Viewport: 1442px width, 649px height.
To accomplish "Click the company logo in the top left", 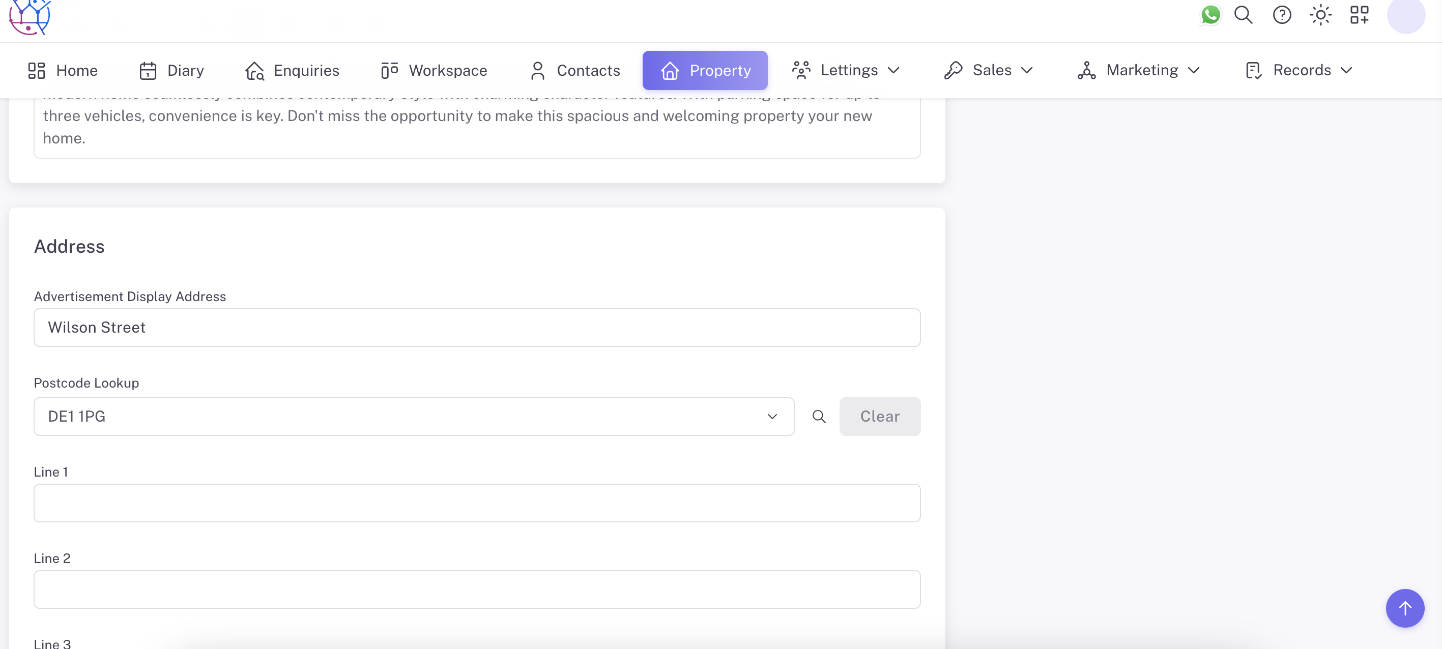I will pyautogui.click(x=29, y=17).
